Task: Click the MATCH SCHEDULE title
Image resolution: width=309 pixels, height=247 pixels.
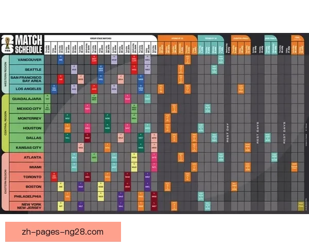Action: 29,44
